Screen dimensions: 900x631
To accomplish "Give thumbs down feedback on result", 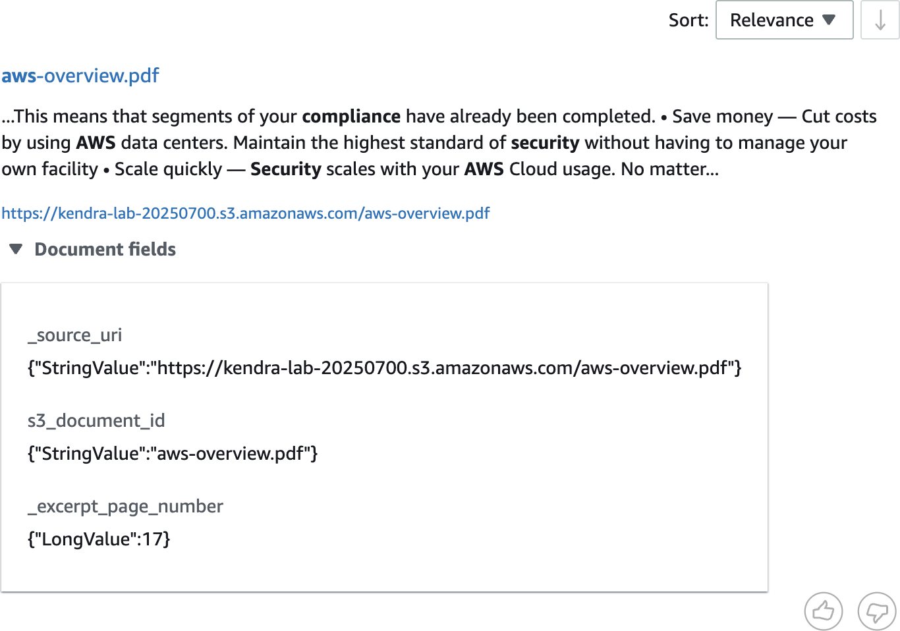I will (x=877, y=611).
